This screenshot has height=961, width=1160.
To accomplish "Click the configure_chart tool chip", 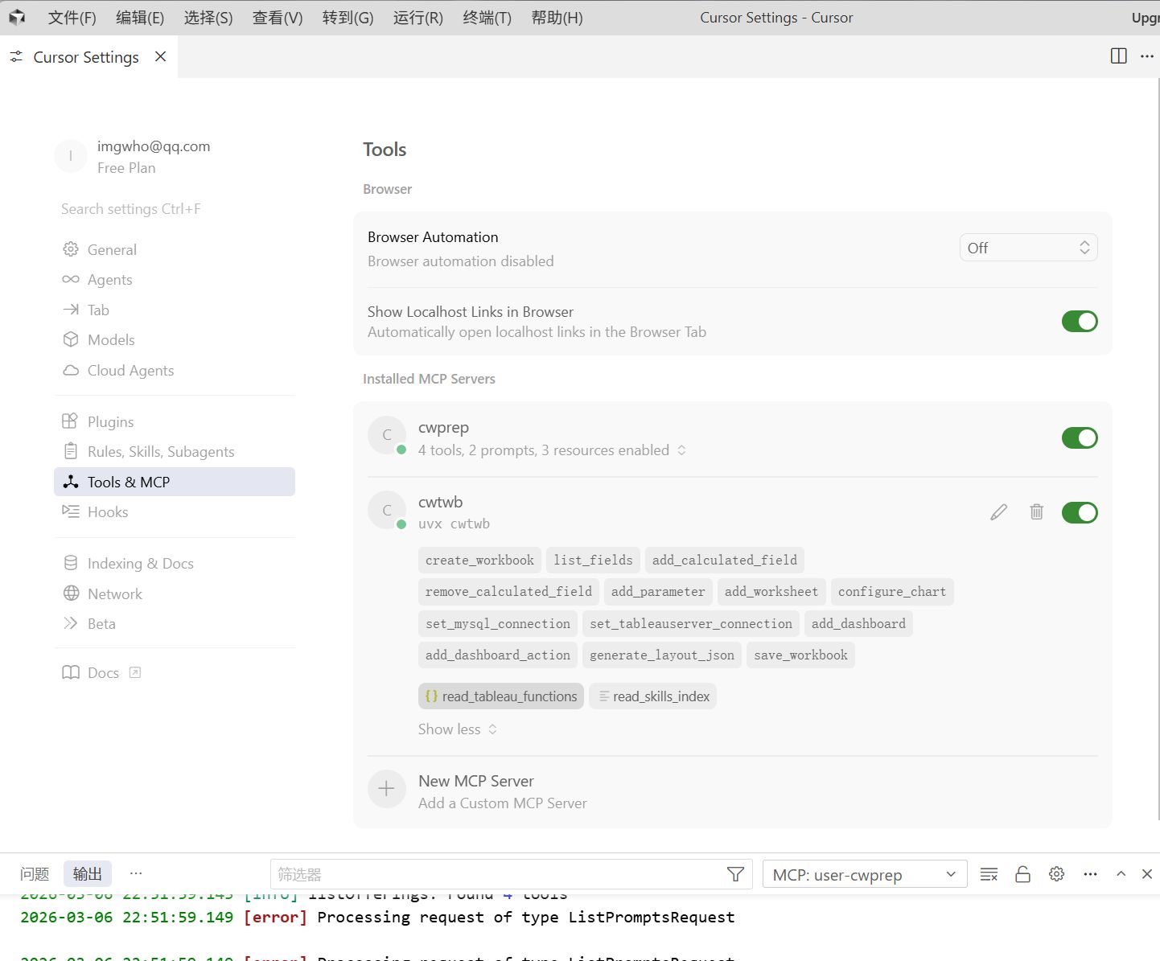I will click(892, 592).
